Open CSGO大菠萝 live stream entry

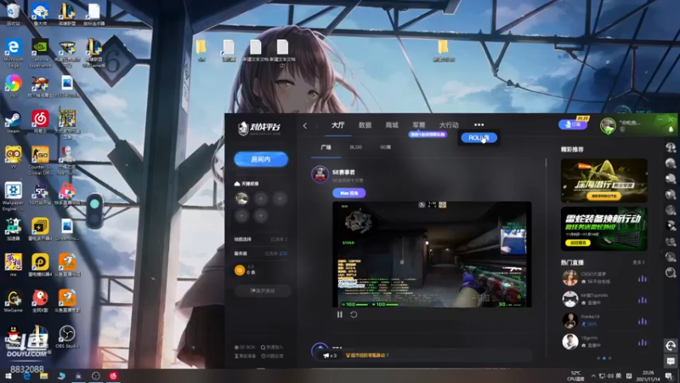point(603,278)
